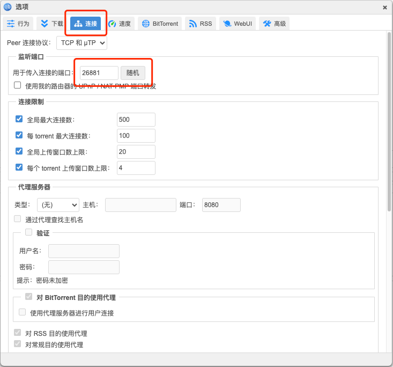Click the 全局上传窗口数上限 value field
Image resolution: width=393 pixels, height=367 pixels.
click(136, 152)
